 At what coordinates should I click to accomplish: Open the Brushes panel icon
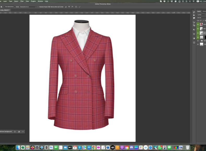tap(194, 22)
